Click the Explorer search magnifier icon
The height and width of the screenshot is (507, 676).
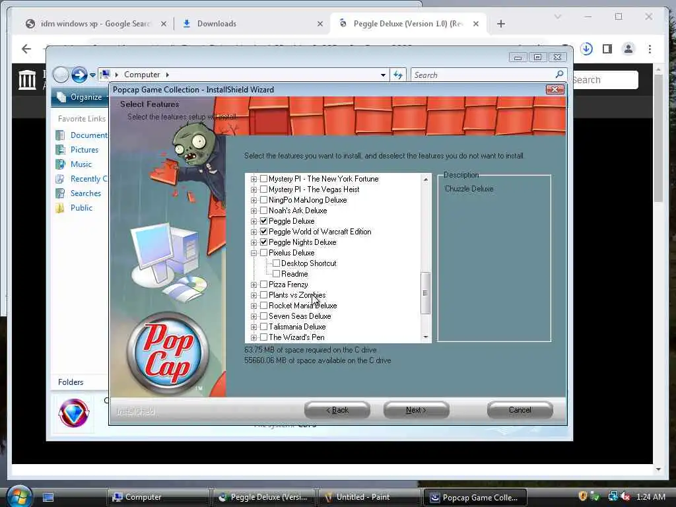pos(560,75)
